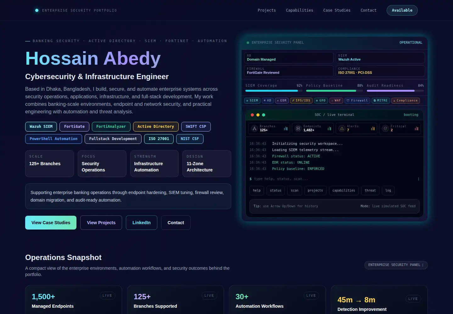Image resolution: width=453 pixels, height=314 pixels.
Task: Click the Alerts warning triangle icon
Action: pos(342,128)
